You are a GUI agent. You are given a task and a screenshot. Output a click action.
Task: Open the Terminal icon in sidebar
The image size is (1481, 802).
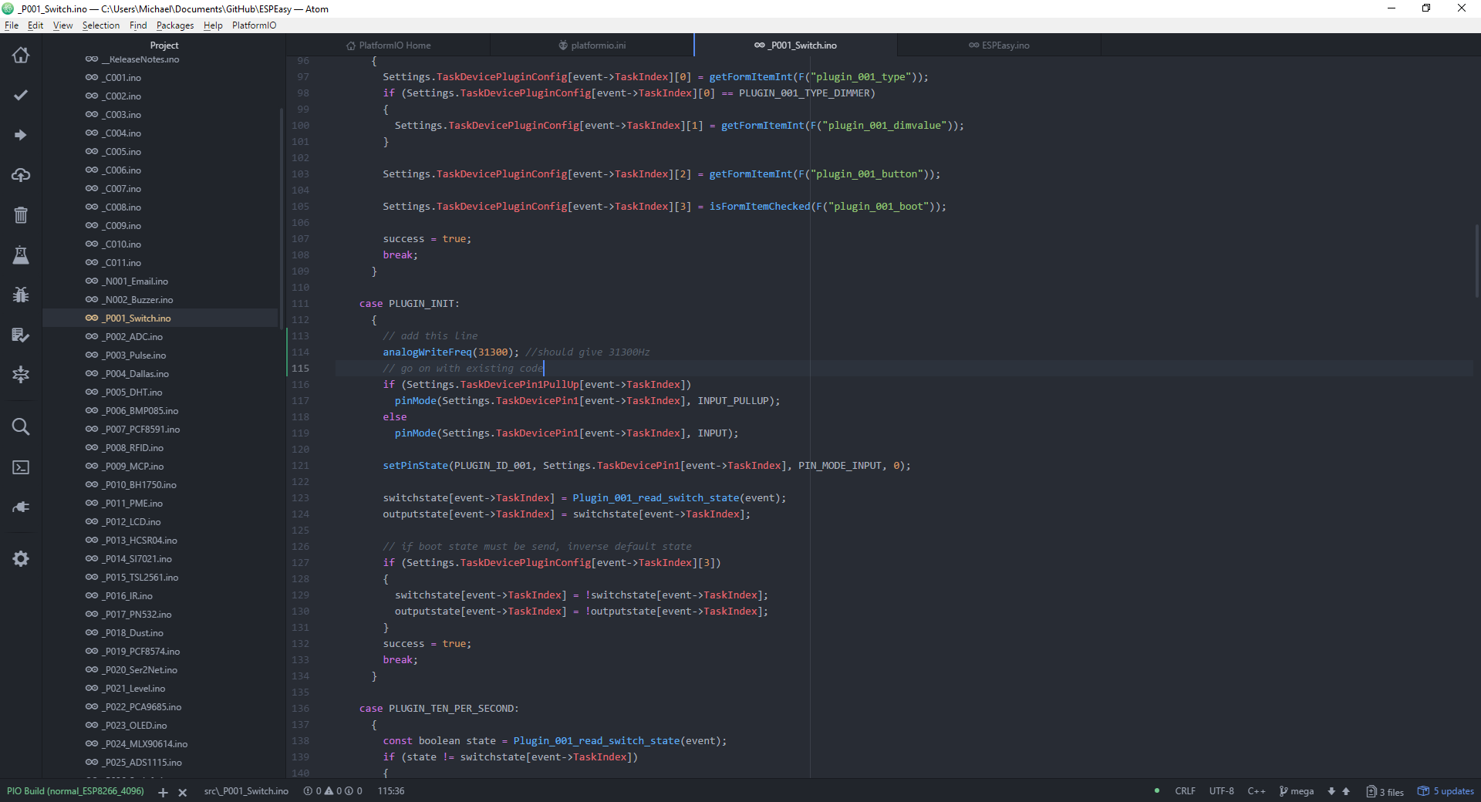21,467
